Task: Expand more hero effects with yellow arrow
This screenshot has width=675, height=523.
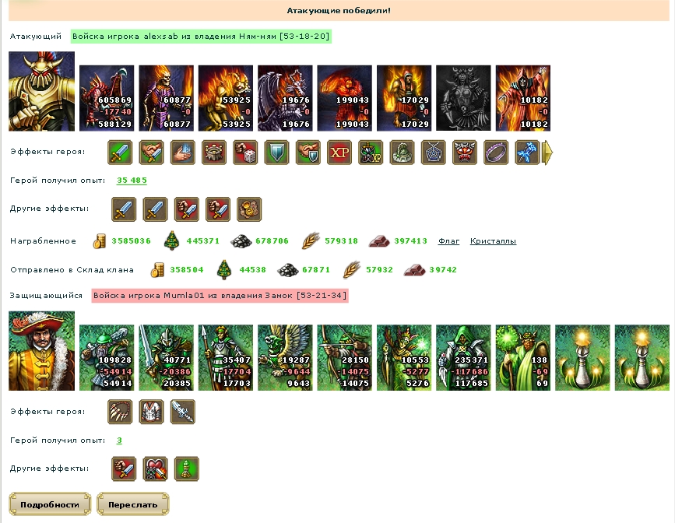Action: click(x=547, y=153)
